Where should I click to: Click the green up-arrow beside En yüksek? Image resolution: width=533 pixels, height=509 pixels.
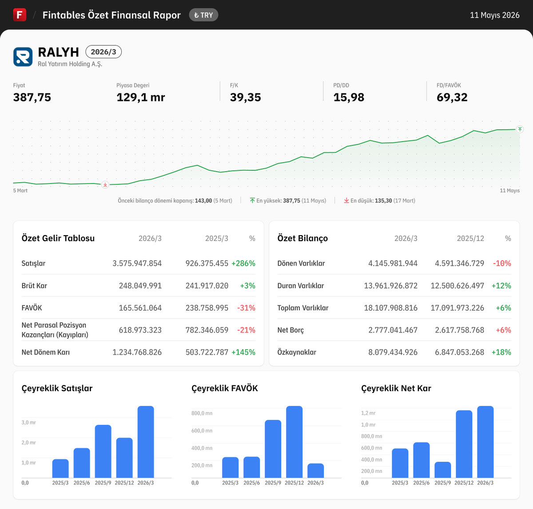tap(252, 200)
